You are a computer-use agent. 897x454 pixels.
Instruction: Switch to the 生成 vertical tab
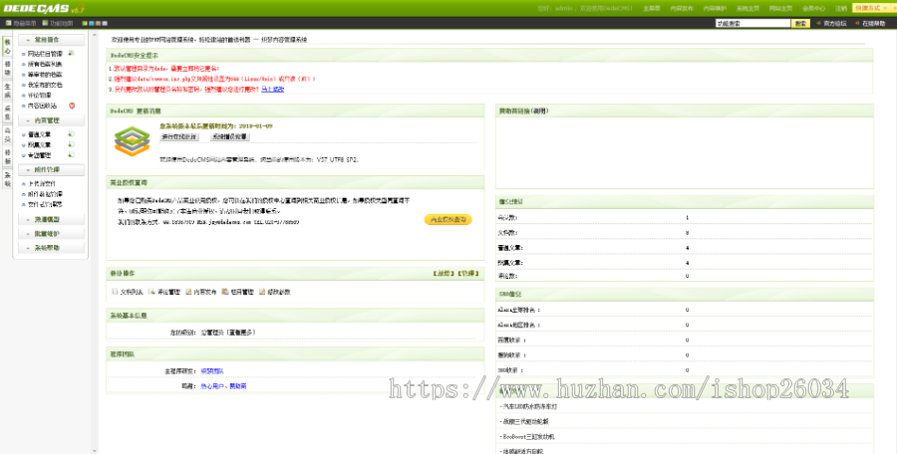[x=7, y=91]
